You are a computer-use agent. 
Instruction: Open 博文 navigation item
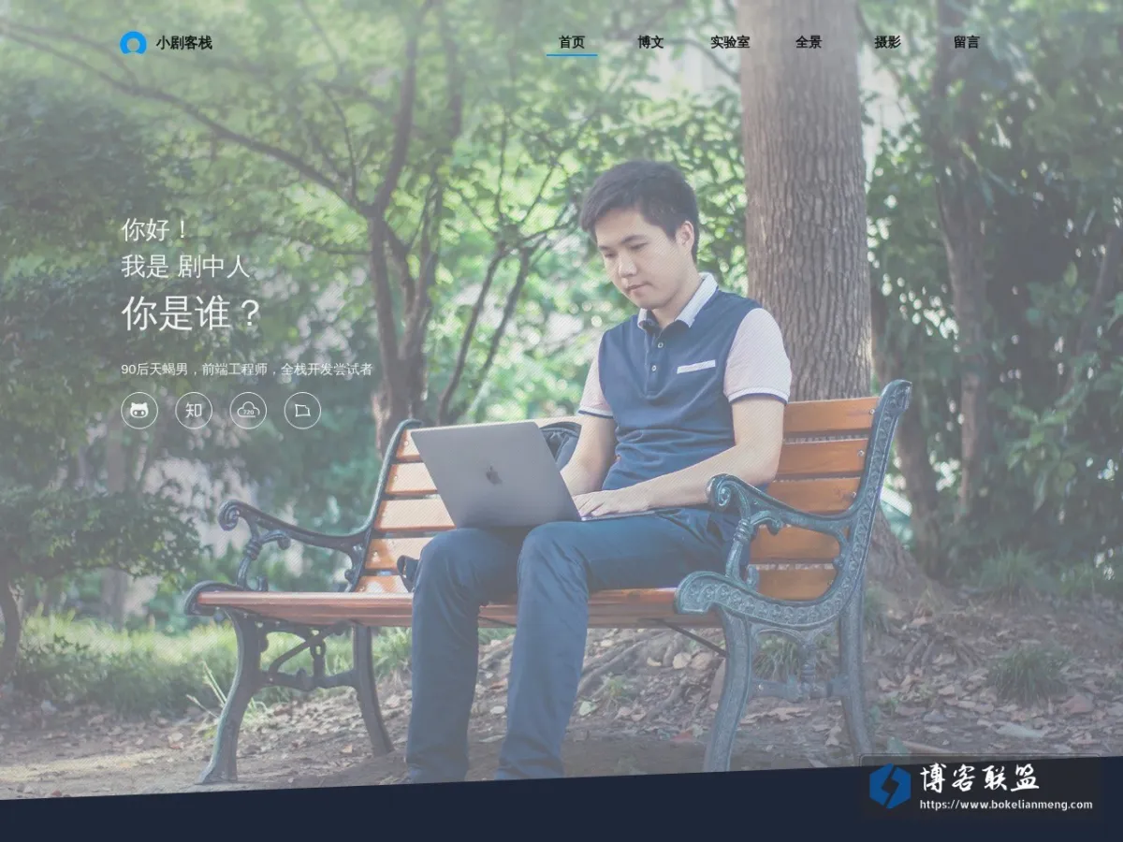tap(650, 42)
